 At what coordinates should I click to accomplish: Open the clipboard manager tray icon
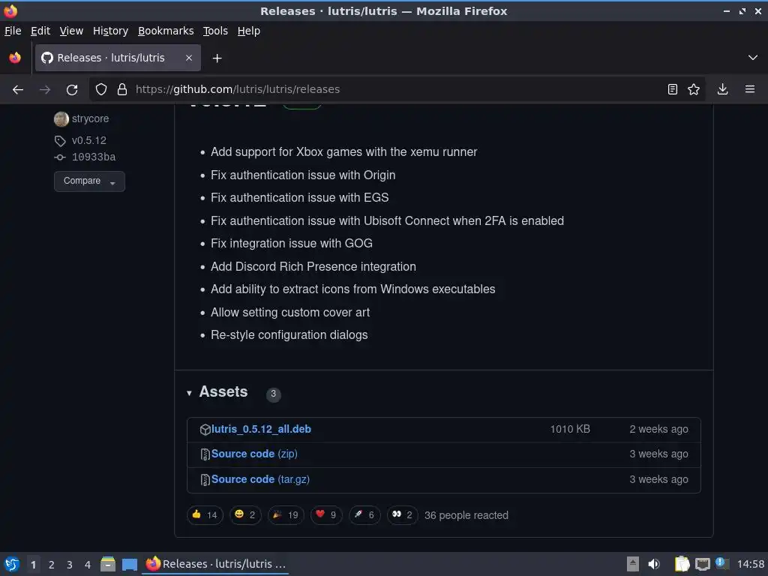[x=682, y=564]
